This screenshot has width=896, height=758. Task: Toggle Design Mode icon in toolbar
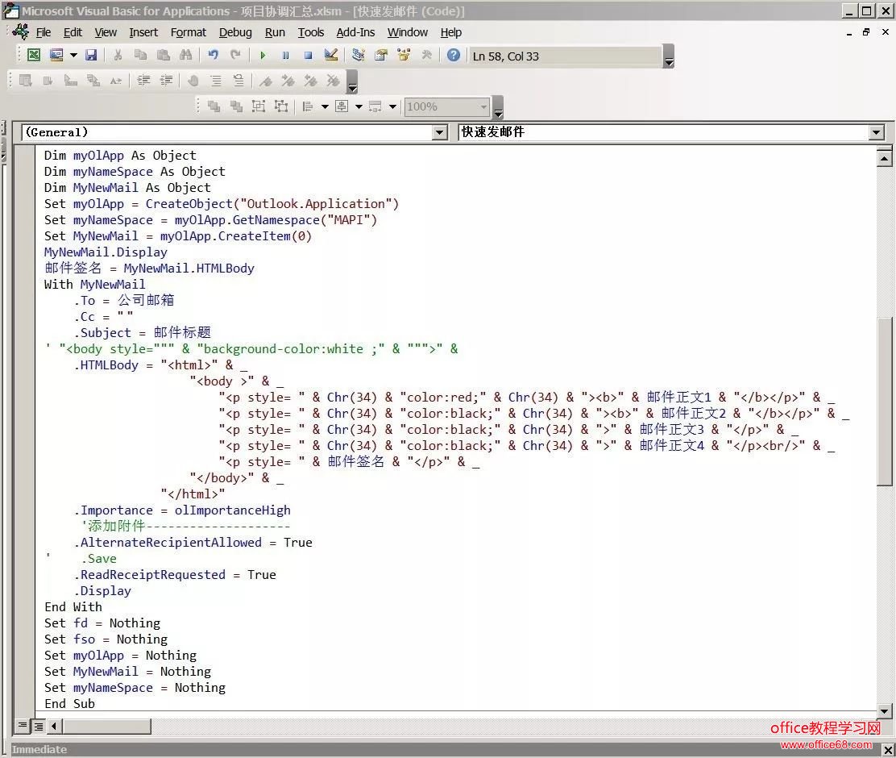click(330, 56)
